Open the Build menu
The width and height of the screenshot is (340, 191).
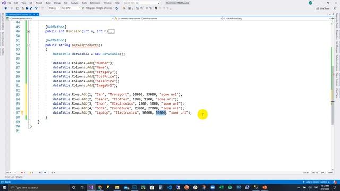click(48, 3)
